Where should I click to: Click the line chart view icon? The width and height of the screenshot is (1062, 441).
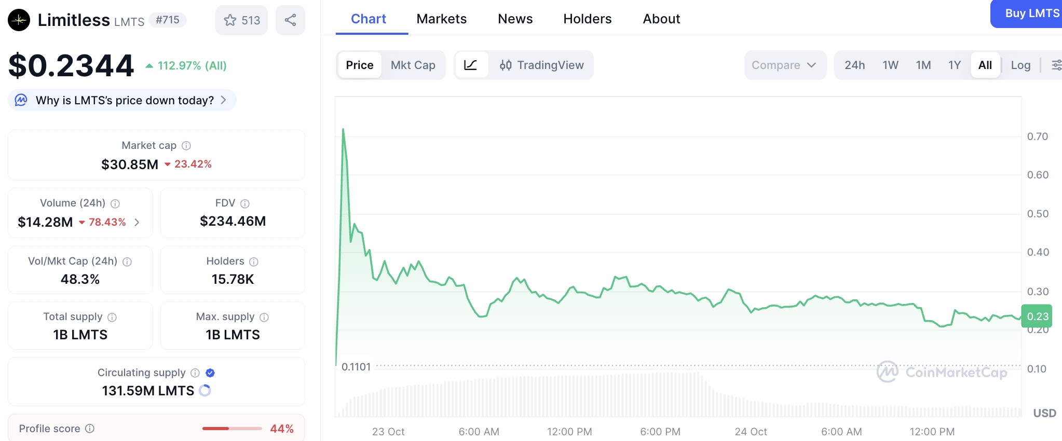[471, 65]
